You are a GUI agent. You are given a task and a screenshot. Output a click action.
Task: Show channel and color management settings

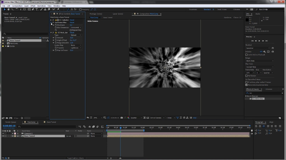point(128,117)
